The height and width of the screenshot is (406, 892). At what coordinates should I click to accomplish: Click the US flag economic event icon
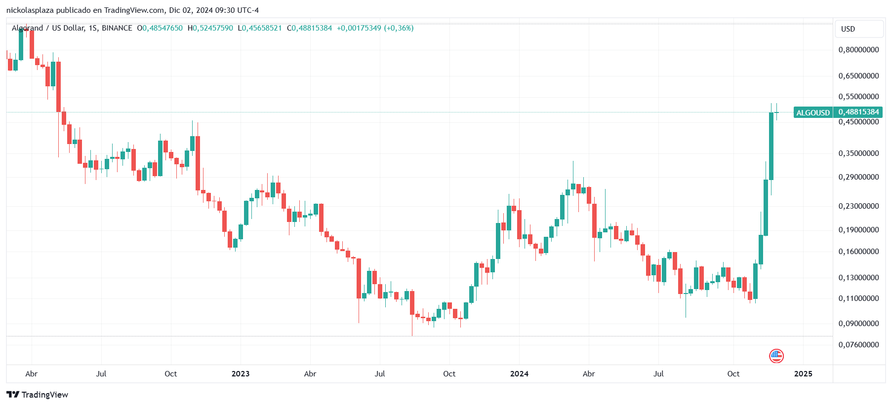pyautogui.click(x=776, y=356)
